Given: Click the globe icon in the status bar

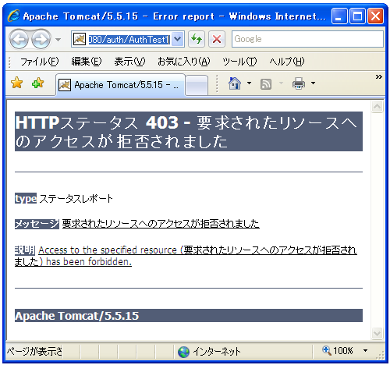Looking at the screenshot, I should 183,352.
